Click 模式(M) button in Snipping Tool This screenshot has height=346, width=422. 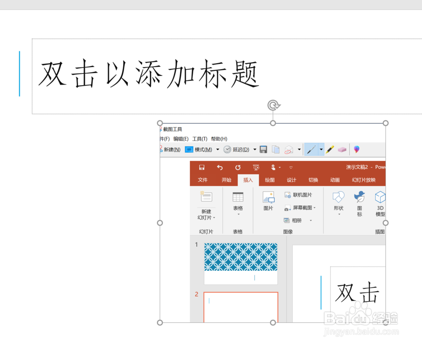199,150
